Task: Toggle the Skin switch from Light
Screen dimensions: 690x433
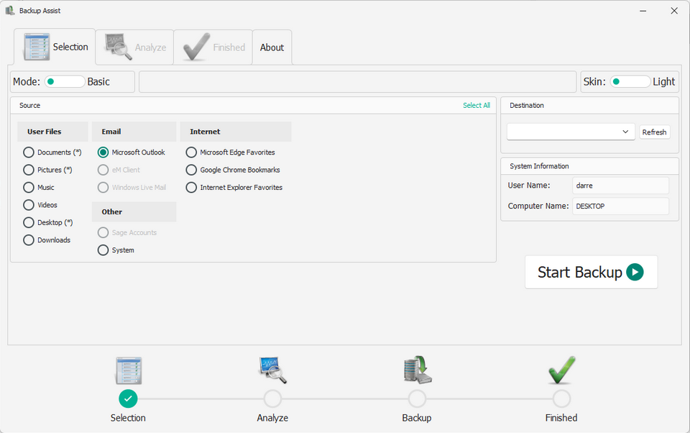Action: tap(630, 81)
